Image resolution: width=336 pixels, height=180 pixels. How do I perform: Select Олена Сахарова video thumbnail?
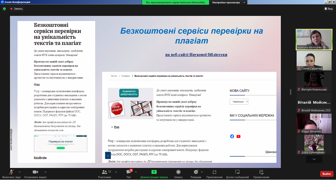(314, 60)
